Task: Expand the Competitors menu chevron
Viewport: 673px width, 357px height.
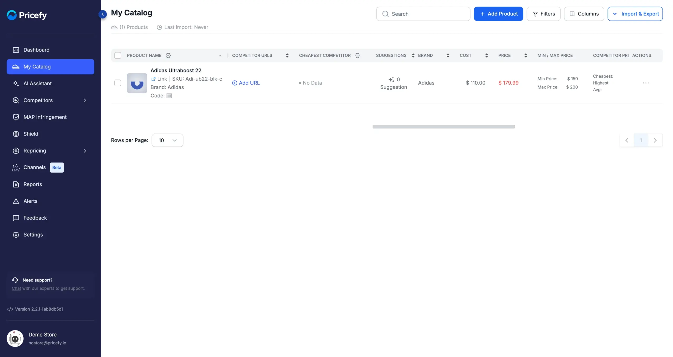Action: coord(85,100)
